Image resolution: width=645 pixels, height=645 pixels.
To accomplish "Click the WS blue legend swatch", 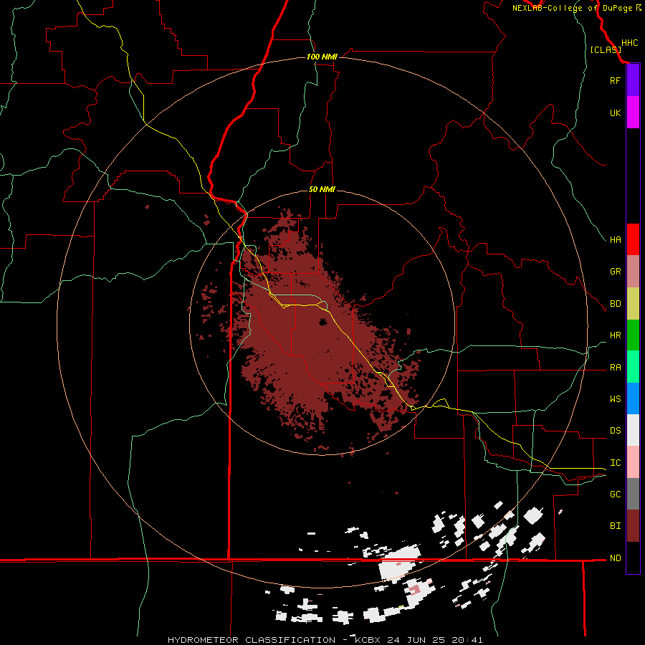I will pyautogui.click(x=633, y=398).
